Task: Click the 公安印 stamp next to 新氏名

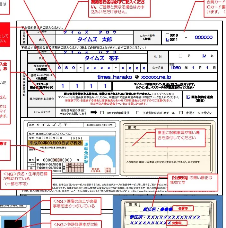Action: click(x=181, y=208)
